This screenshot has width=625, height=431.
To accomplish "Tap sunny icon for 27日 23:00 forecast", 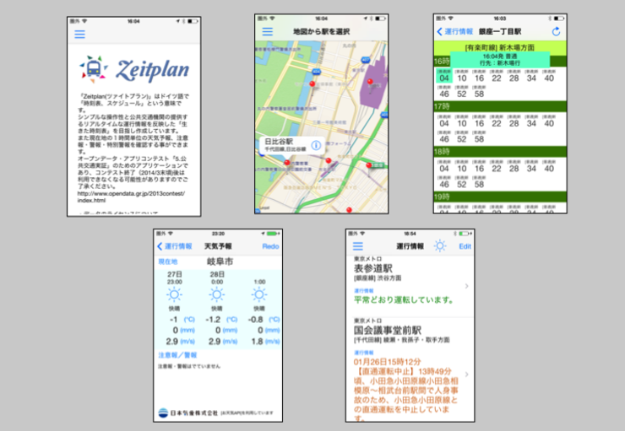I will tap(174, 295).
